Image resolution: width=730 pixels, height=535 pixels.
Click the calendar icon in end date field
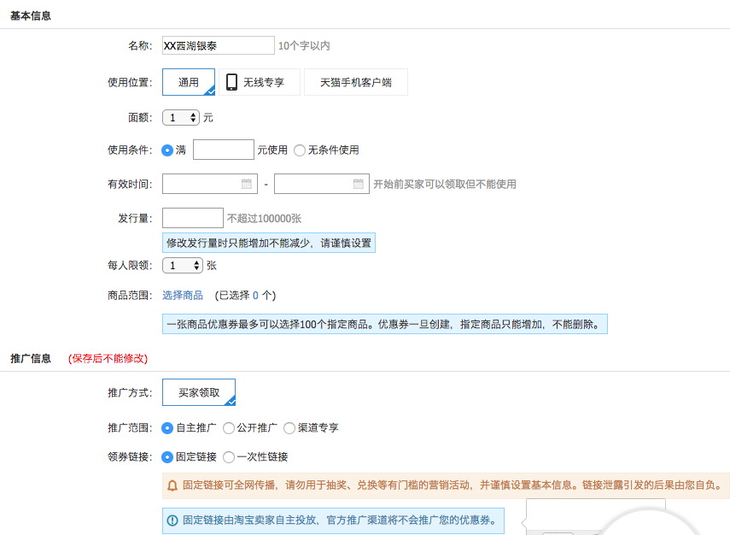click(x=359, y=184)
